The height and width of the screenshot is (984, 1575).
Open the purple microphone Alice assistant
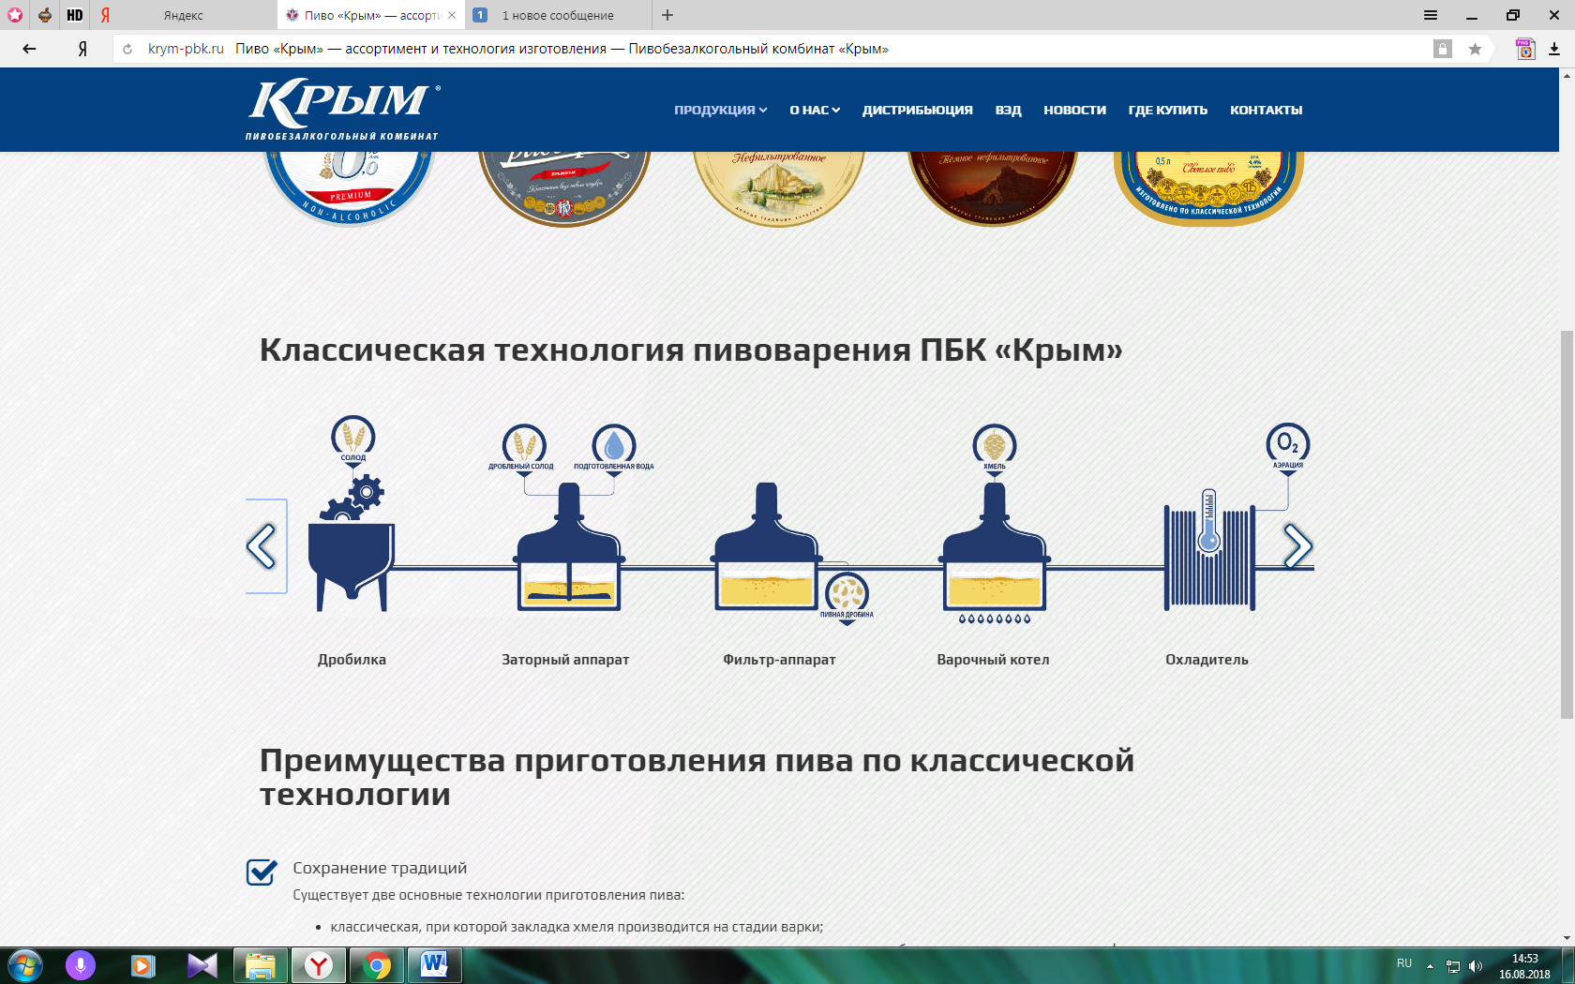point(81,965)
